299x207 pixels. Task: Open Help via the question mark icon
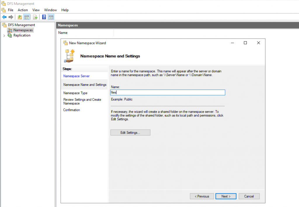point(44,17)
